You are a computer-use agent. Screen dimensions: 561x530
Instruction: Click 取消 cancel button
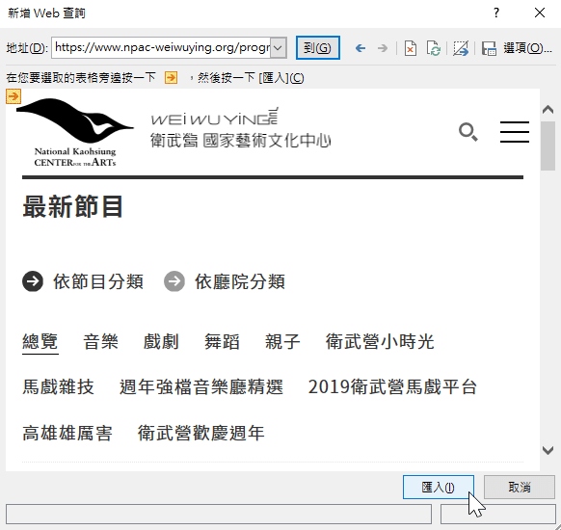pos(520,487)
